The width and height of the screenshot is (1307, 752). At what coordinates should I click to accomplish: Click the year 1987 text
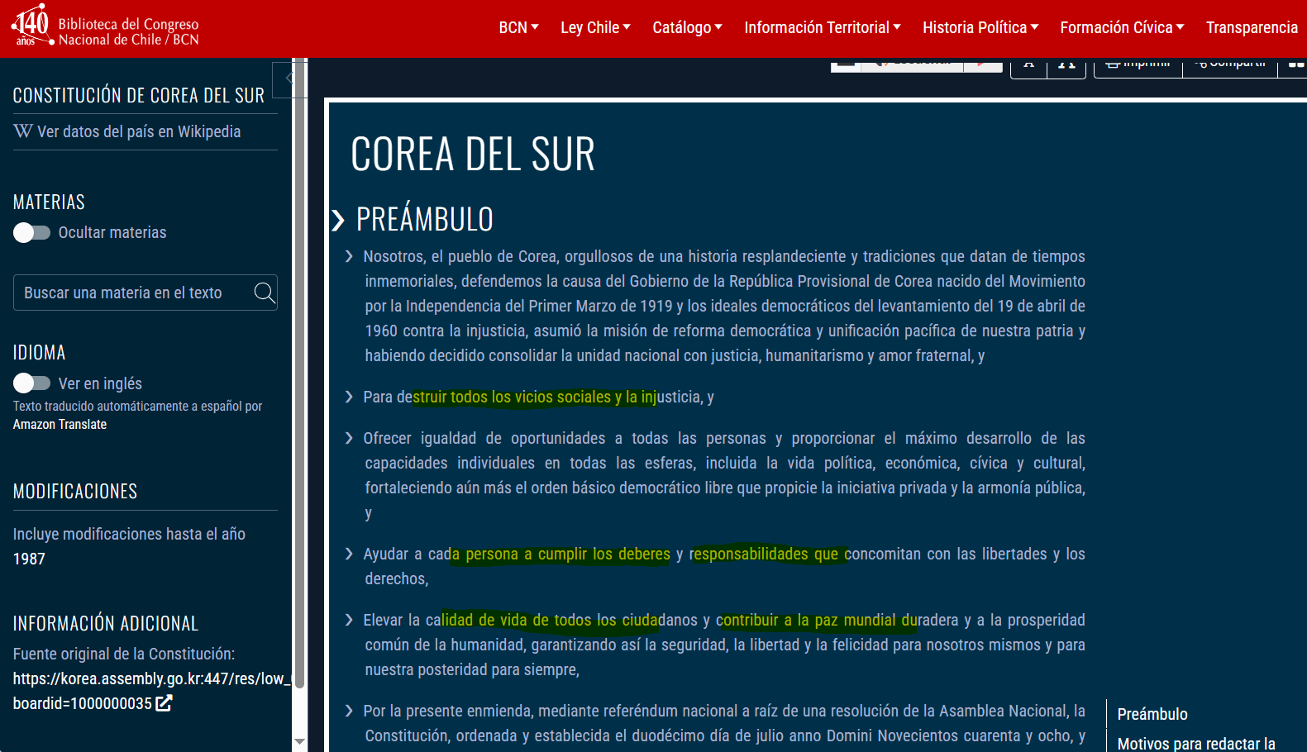click(x=29, y=559)
